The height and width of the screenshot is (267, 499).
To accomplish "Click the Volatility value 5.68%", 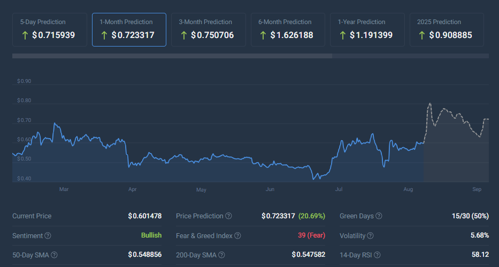I will pyautogui.click(x=480, y=235).
